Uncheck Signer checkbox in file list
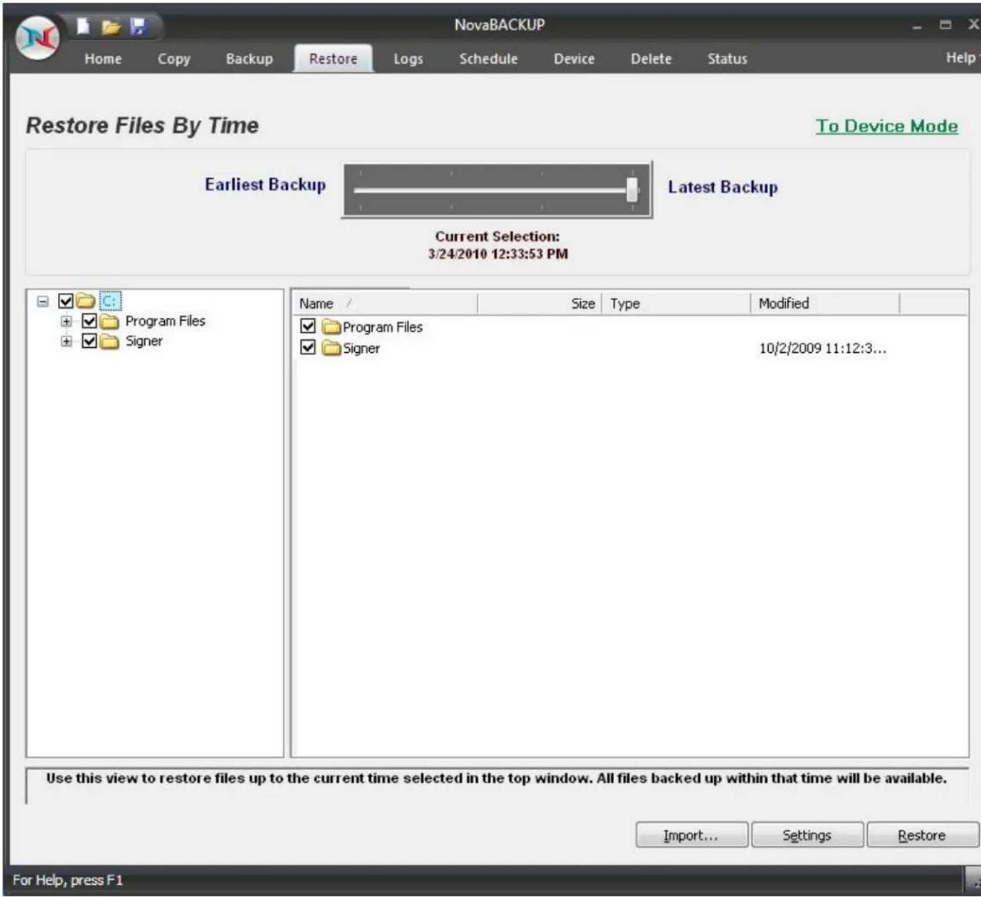 tap(308, 348)
